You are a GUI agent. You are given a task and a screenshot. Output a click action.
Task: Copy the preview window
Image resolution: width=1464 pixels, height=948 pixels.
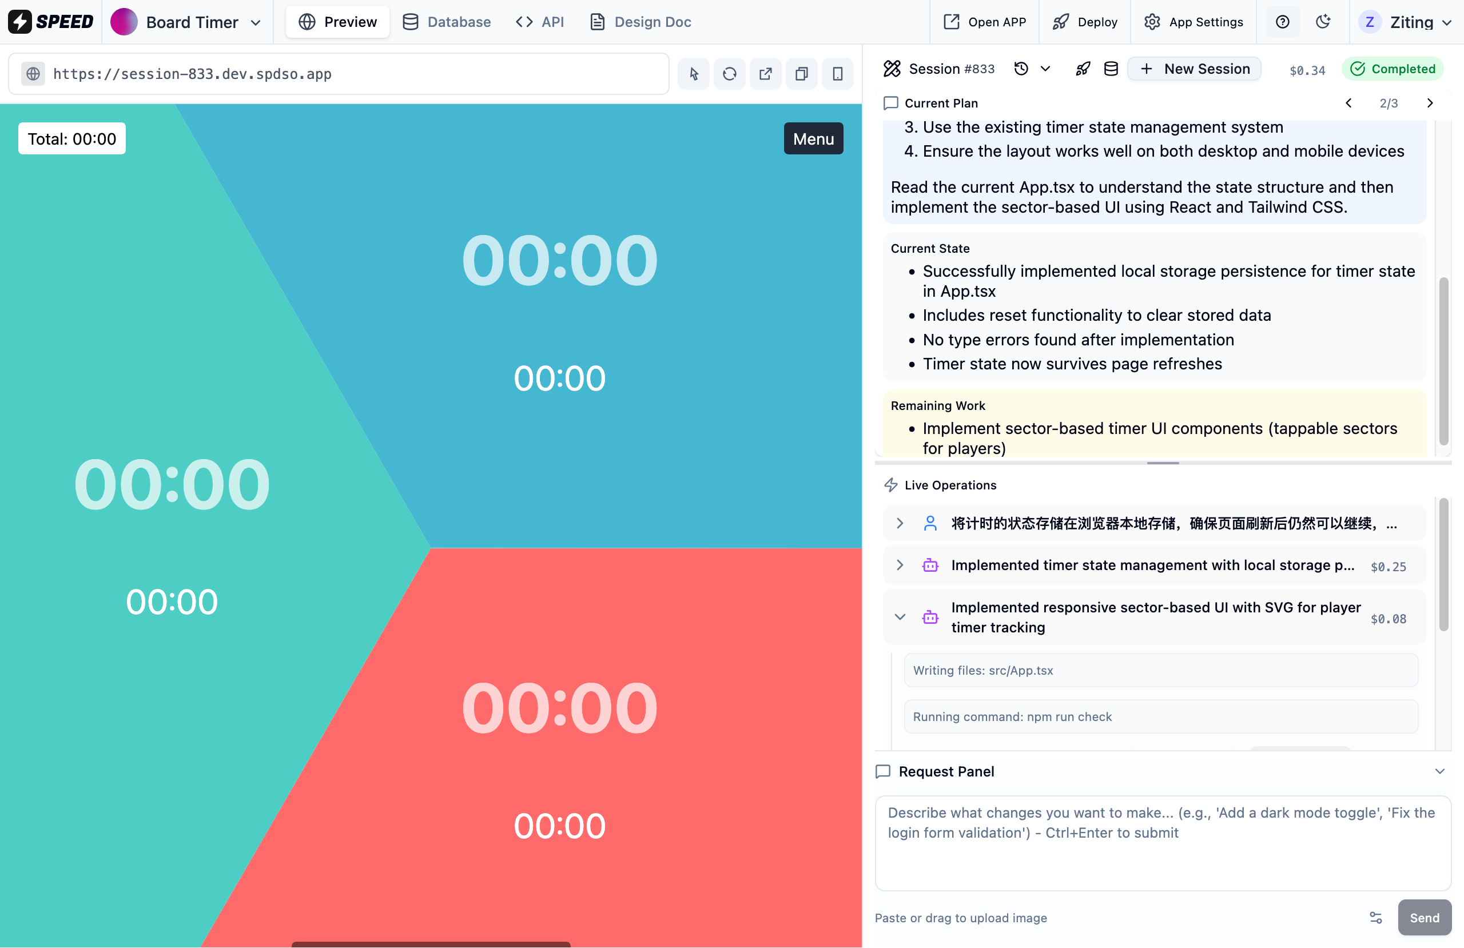tap(801, 74)
